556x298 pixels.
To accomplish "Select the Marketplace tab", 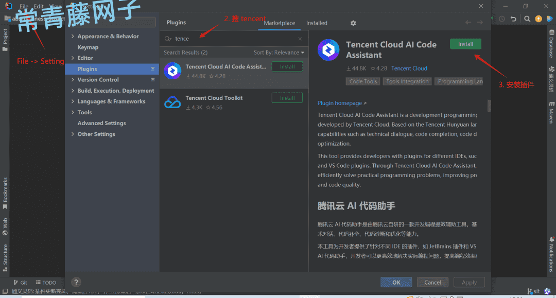I will point(280,23).
